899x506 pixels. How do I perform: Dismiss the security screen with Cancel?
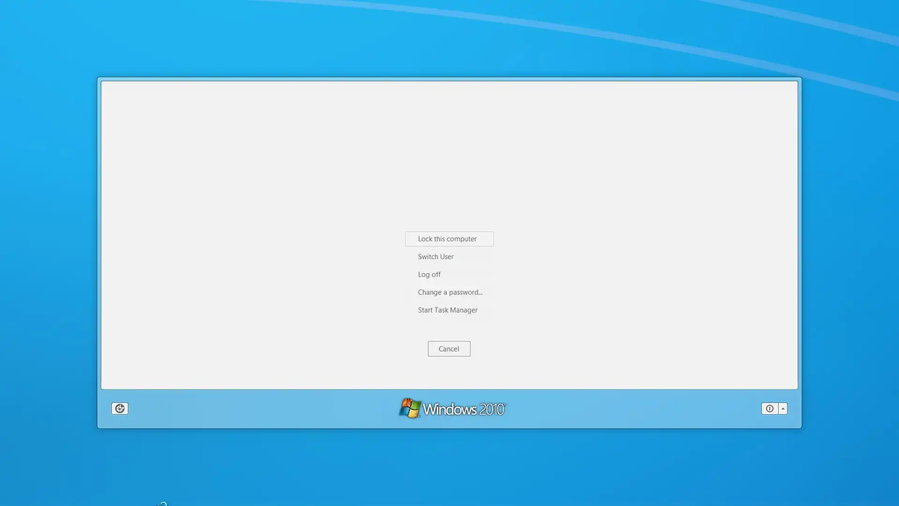(x=449, y=349)
